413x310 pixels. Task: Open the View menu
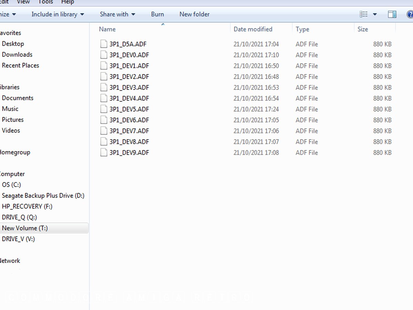23,2
